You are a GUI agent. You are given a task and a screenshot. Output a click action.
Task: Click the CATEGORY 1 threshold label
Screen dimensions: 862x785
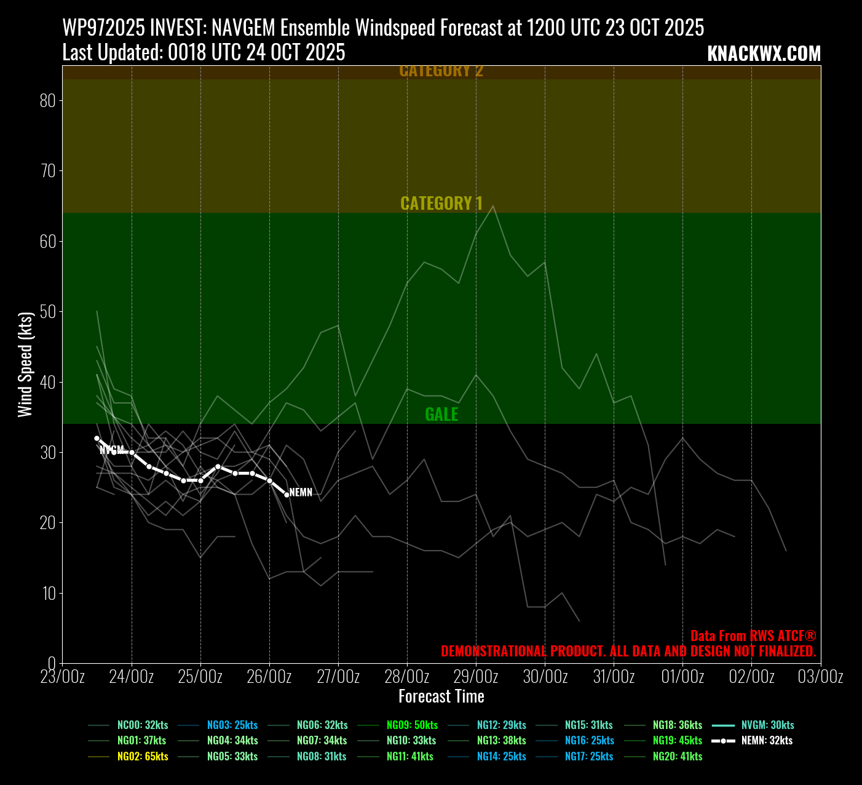click(441, 203)
